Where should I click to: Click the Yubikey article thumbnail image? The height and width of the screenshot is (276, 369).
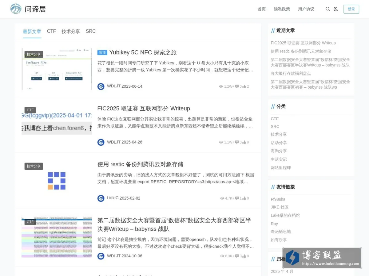(57, 69)
